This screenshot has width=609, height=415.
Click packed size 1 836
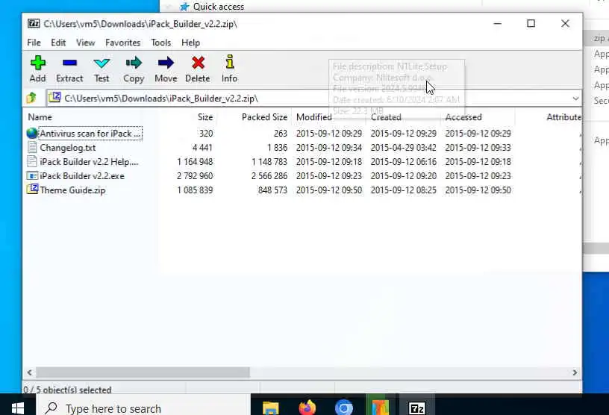[277, 148]
